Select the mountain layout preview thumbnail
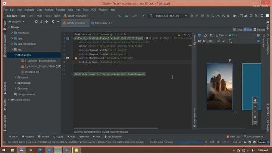The image size is (272, 153). (x=220, y=87)
